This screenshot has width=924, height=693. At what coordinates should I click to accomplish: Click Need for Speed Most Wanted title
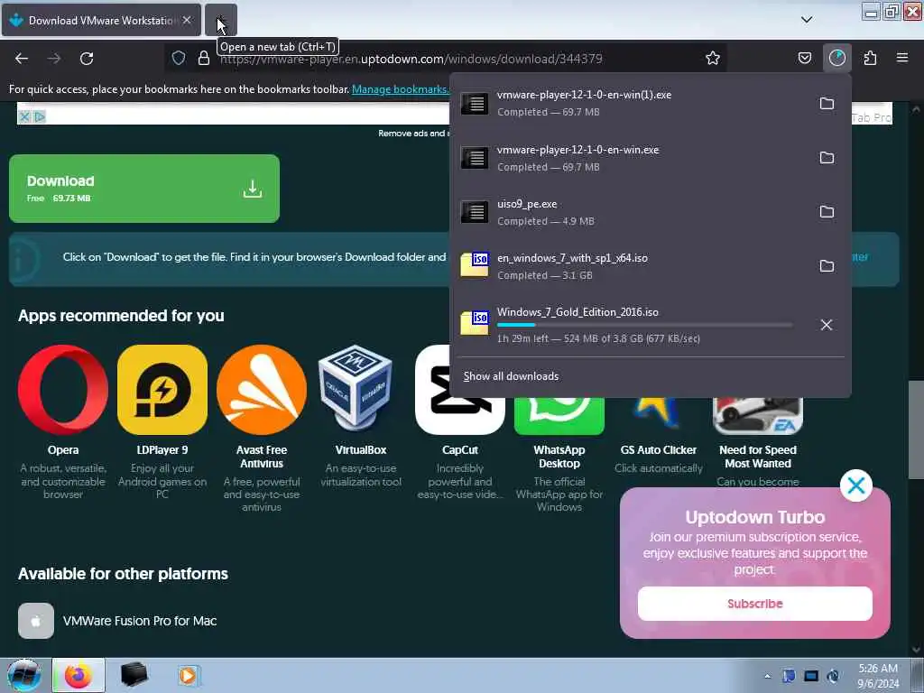click(x=758, y=457)
